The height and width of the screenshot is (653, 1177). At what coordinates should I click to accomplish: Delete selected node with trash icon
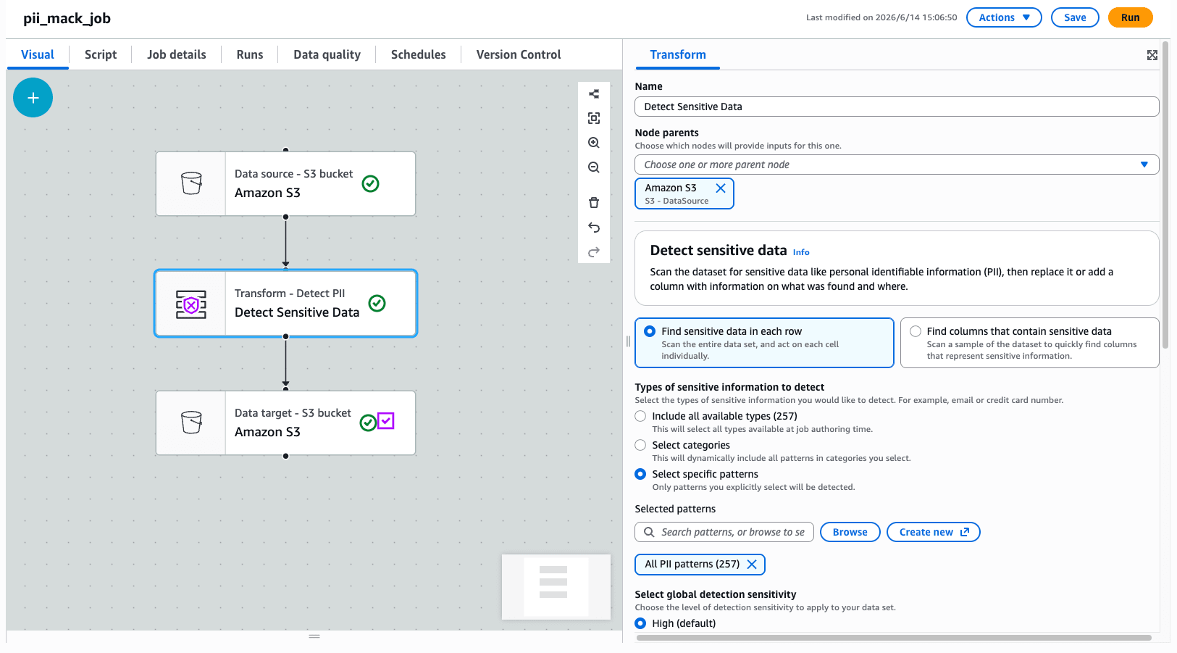[594, 203]
